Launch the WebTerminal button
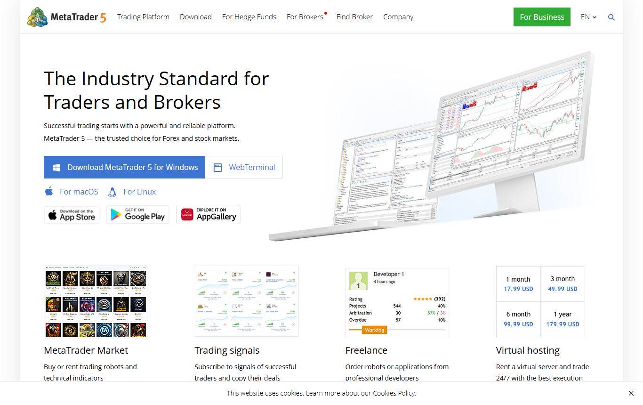Image resolution: width=643 pixels, height=405 pixels. click(x=244, y=167)
